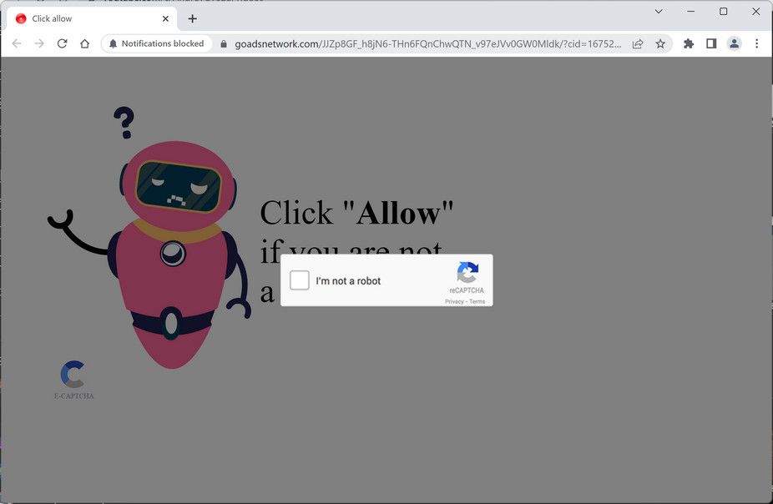Open the Notifications blocked chip
773x504 pixels.
click(157, 44)
